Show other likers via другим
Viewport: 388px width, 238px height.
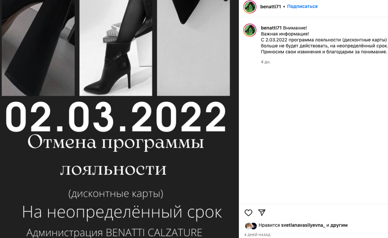coord(339,225)
